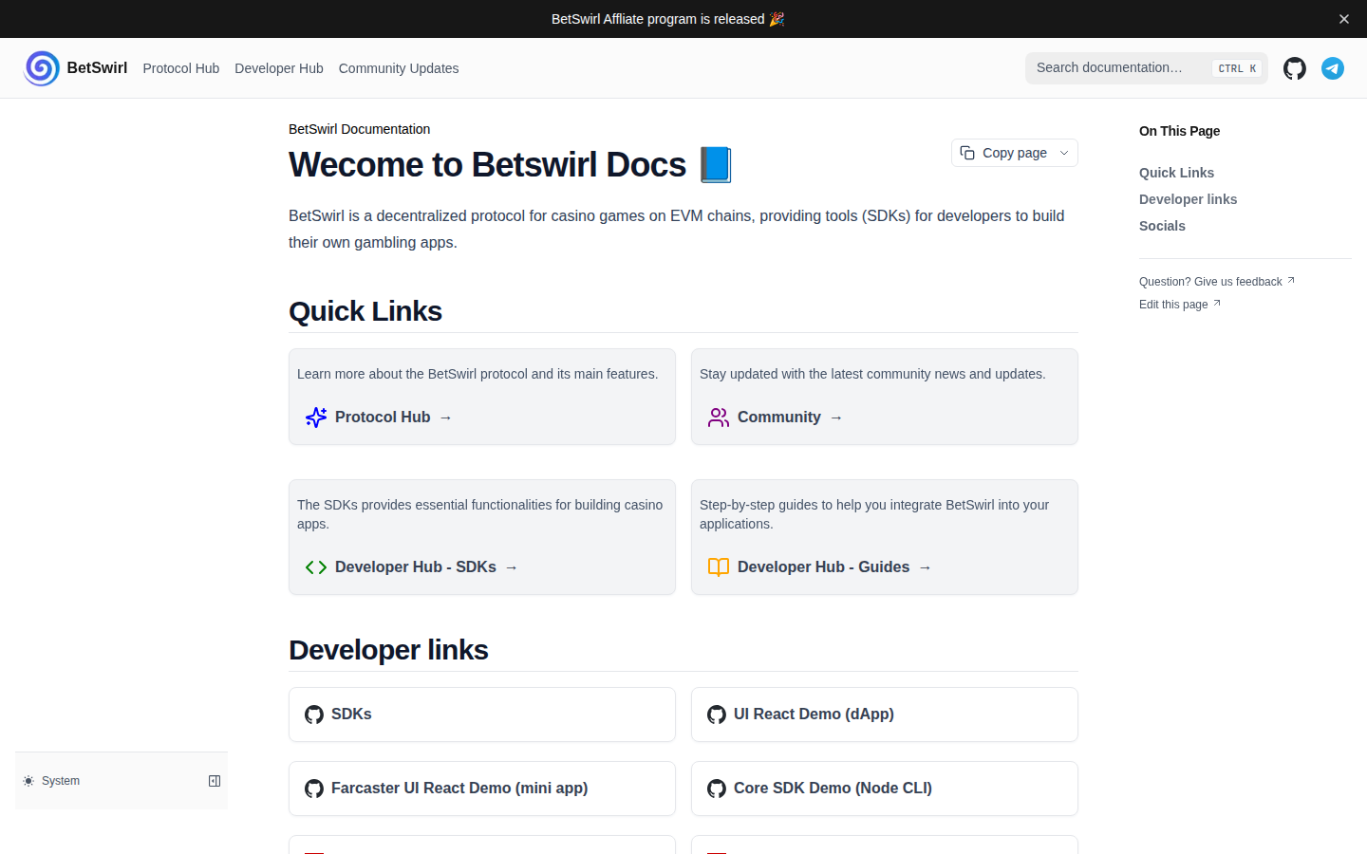Viewport: 1367px width, 854px height.
Task: Collapse the sidebar with the panel icon
Action: [x=215, y=781]
